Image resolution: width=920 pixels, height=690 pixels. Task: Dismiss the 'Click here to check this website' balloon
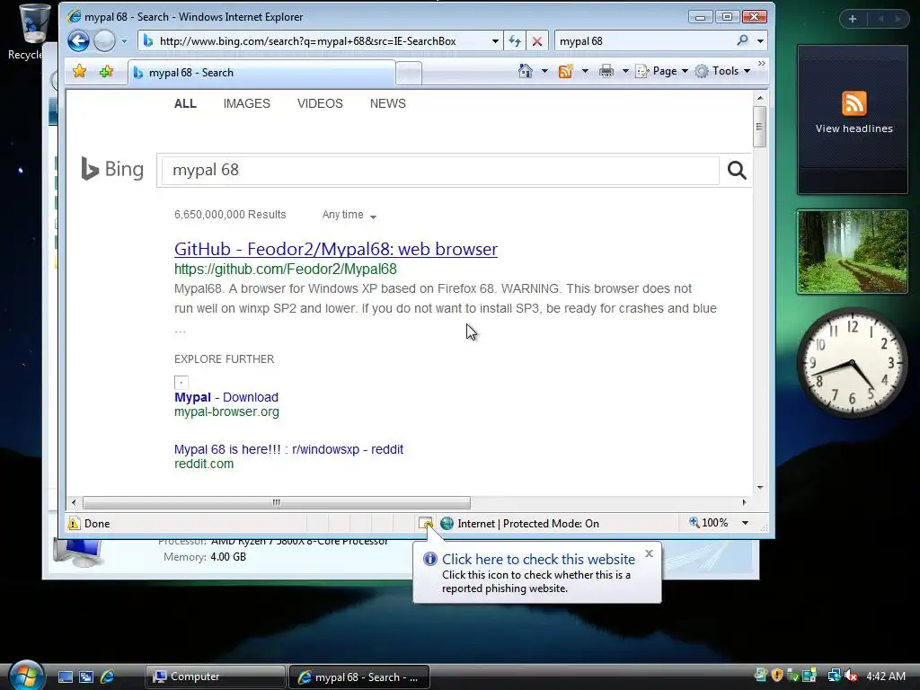click(x=649, y=553)
